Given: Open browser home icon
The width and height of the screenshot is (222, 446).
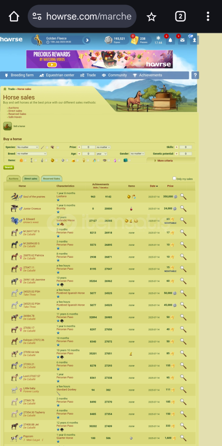Looking at the screenshot, I should [14, 17].
